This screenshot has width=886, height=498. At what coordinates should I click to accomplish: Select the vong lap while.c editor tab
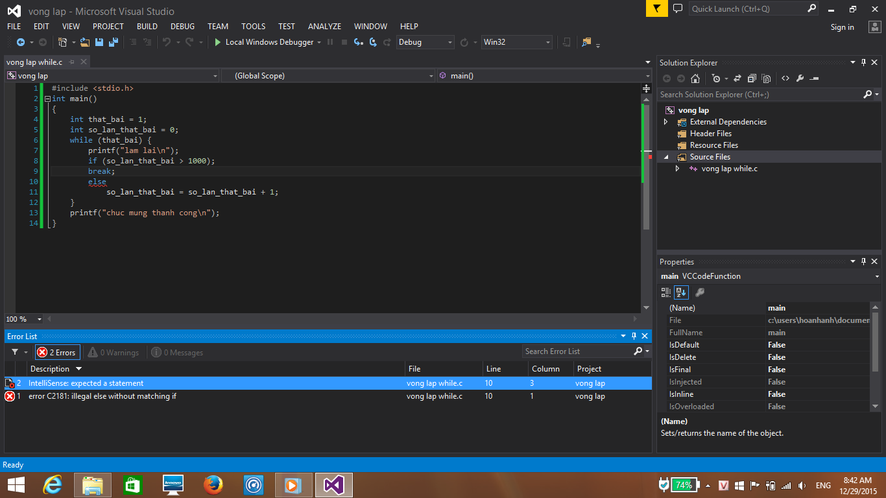[x=34, y=62]
